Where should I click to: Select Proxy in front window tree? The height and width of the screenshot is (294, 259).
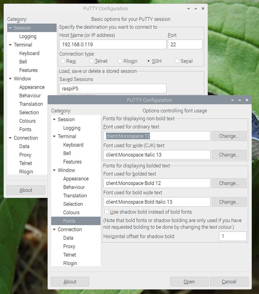[x=69, y=246]
